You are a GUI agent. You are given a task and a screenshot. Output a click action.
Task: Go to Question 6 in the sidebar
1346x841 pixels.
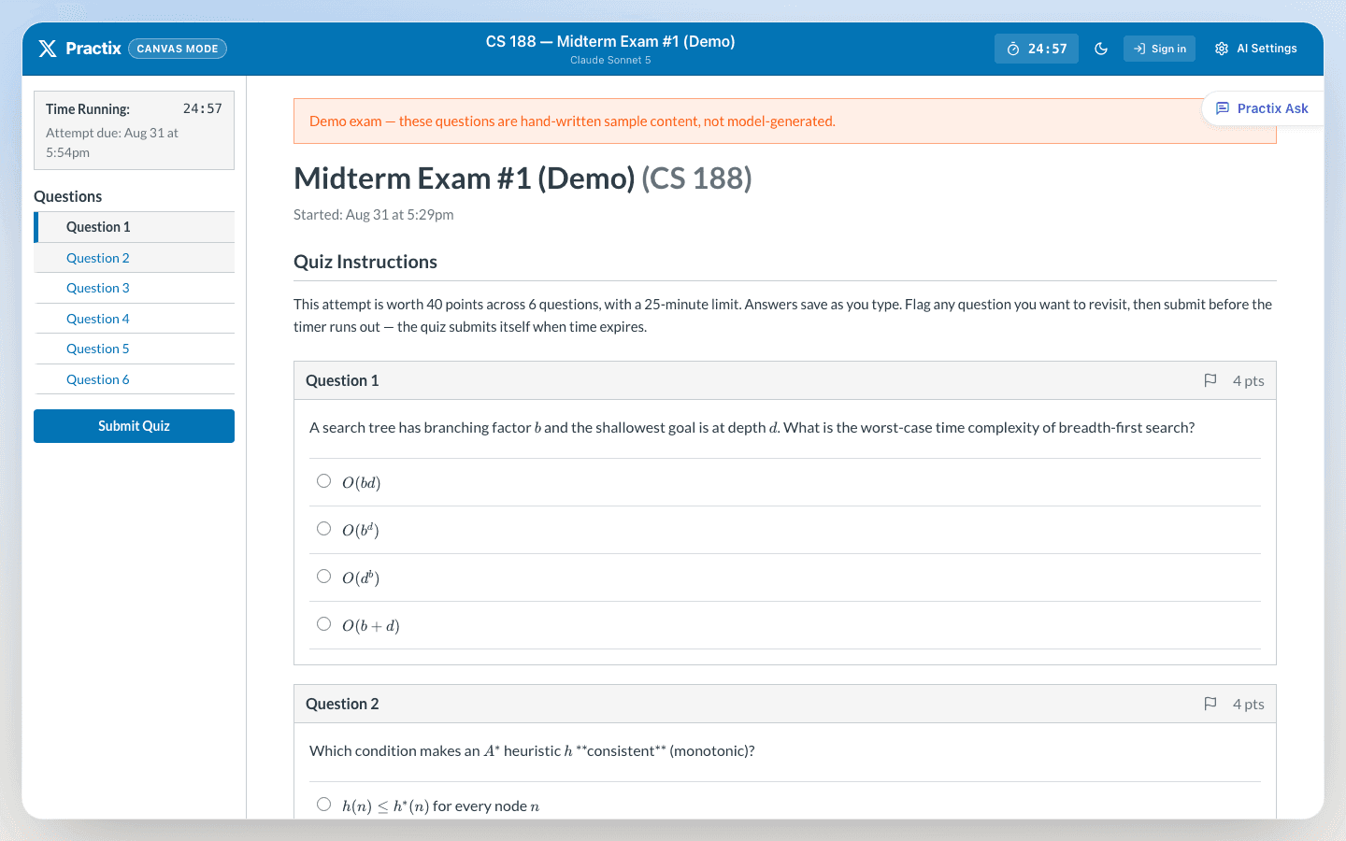pyautogui.click(x=135, y=379)
